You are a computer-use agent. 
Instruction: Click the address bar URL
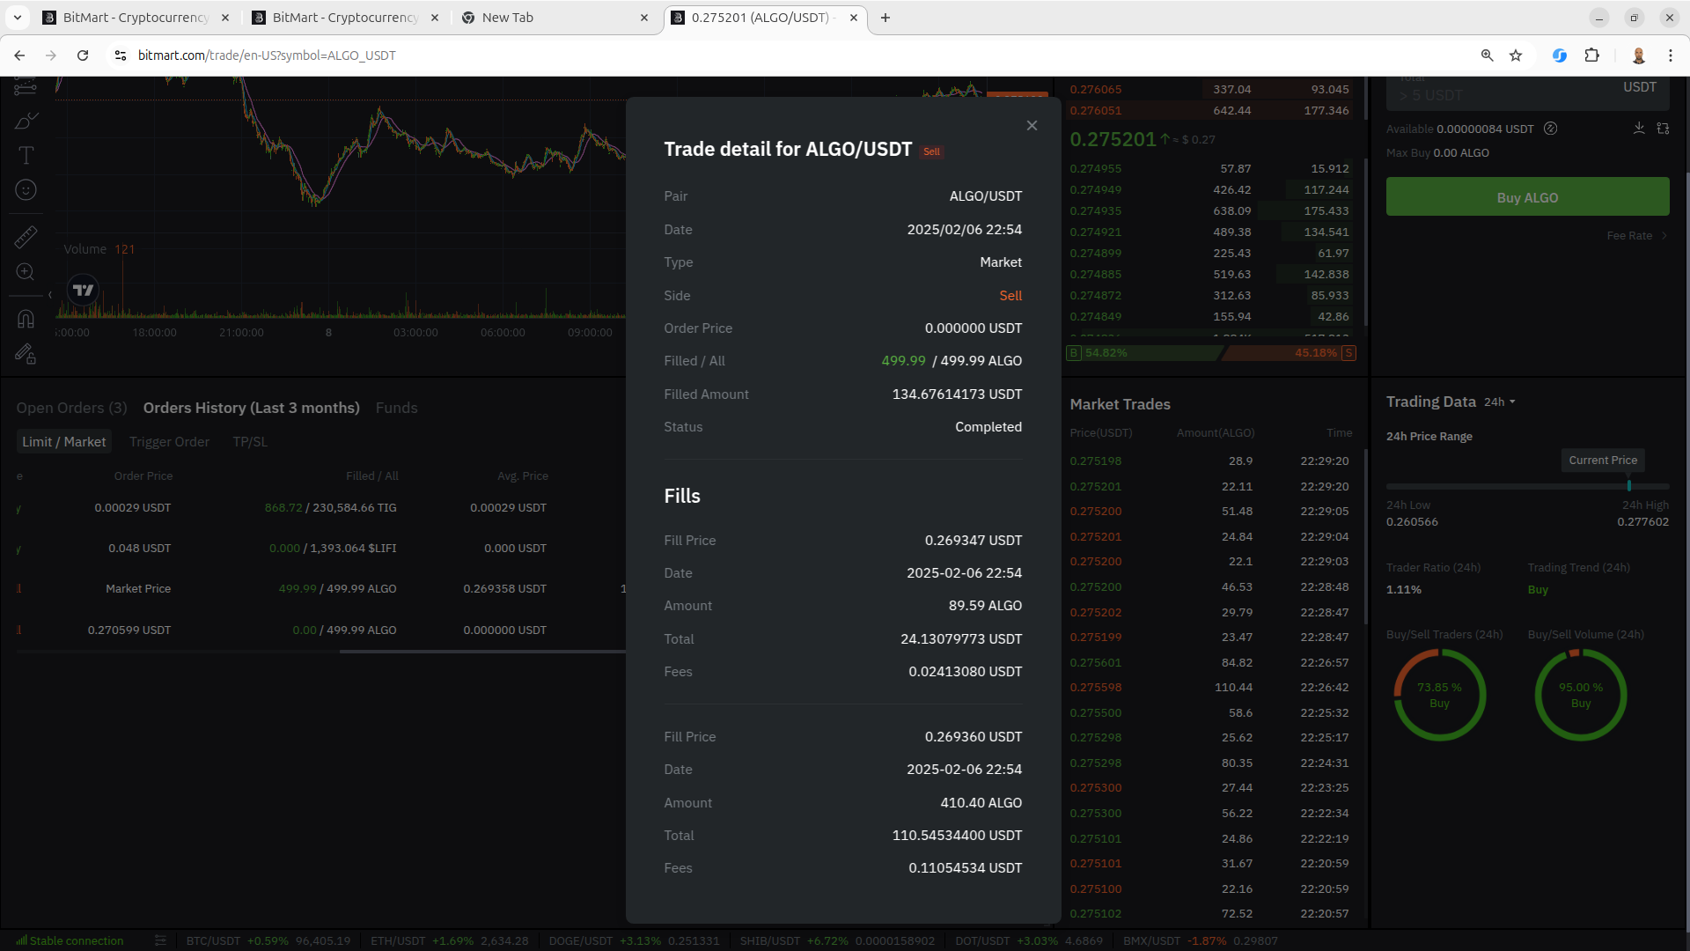(267, 55)
